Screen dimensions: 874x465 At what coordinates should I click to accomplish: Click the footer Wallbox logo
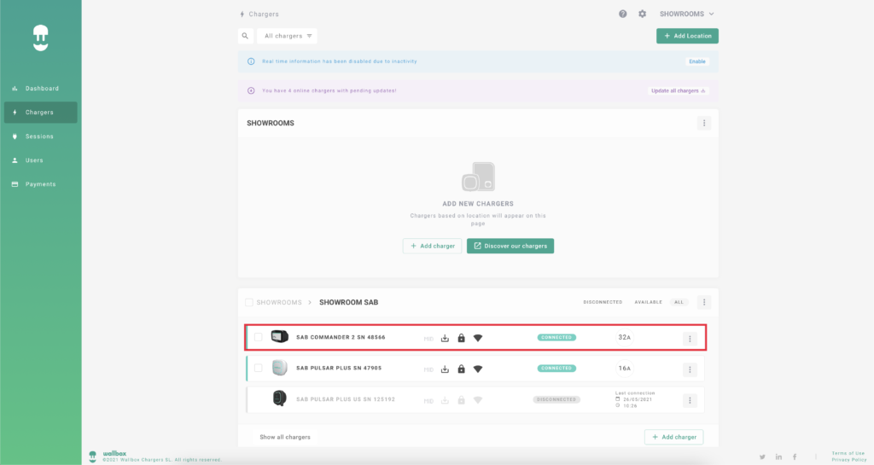pos(92,456)
